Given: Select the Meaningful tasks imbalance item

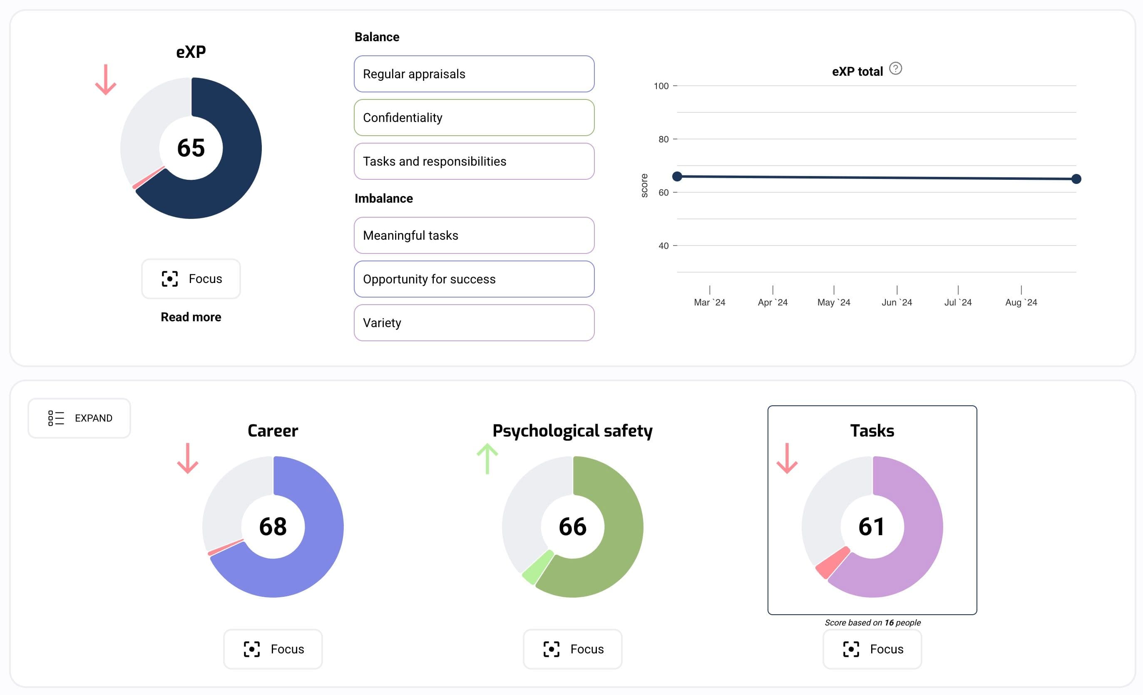Looking at the screenshot, I should (x=474, y=235).
